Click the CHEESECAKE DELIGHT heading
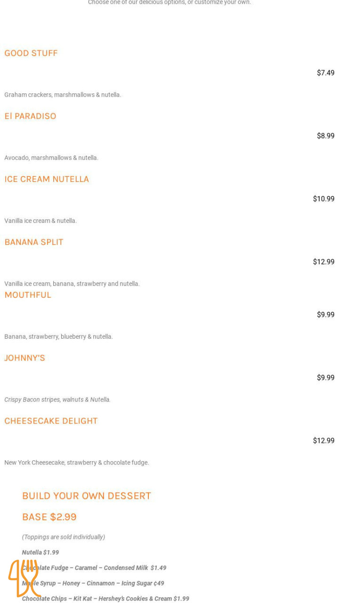Viewport: 339px width, 603px height. coord(51,421)
